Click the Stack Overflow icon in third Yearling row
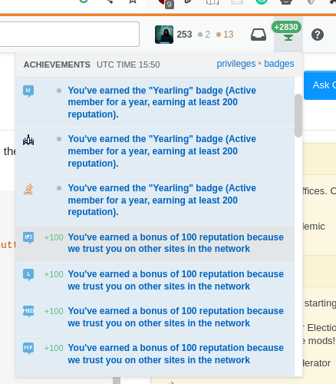 click(28, 189)
